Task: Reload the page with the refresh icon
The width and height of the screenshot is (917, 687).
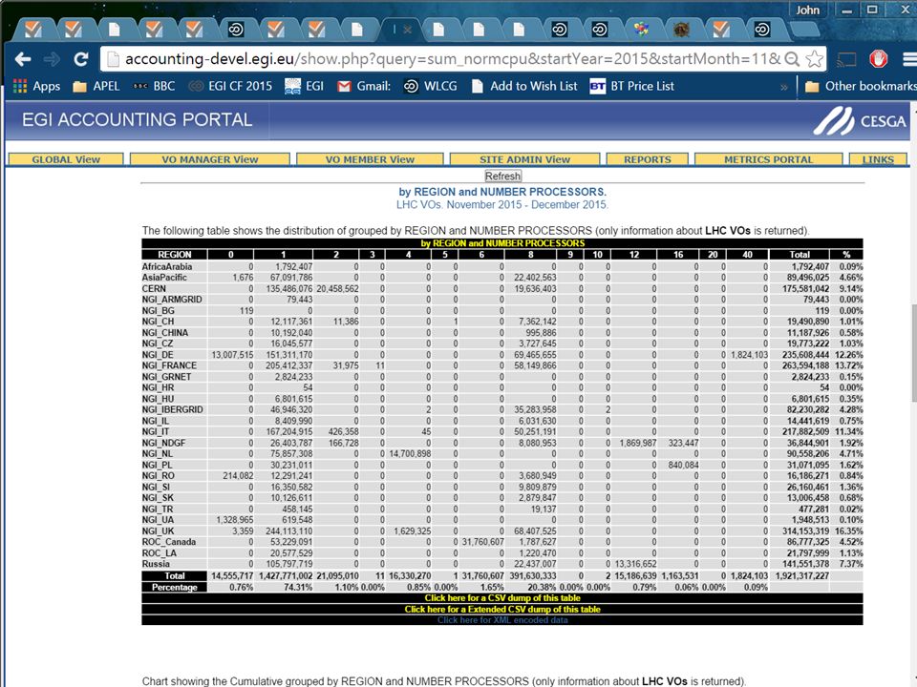Action: pyautogui.click(x=80, y=59)
